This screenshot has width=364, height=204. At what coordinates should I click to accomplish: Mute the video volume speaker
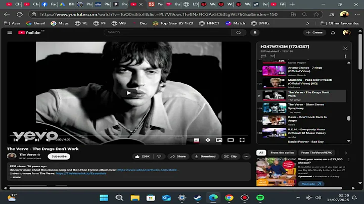[48, 140]
